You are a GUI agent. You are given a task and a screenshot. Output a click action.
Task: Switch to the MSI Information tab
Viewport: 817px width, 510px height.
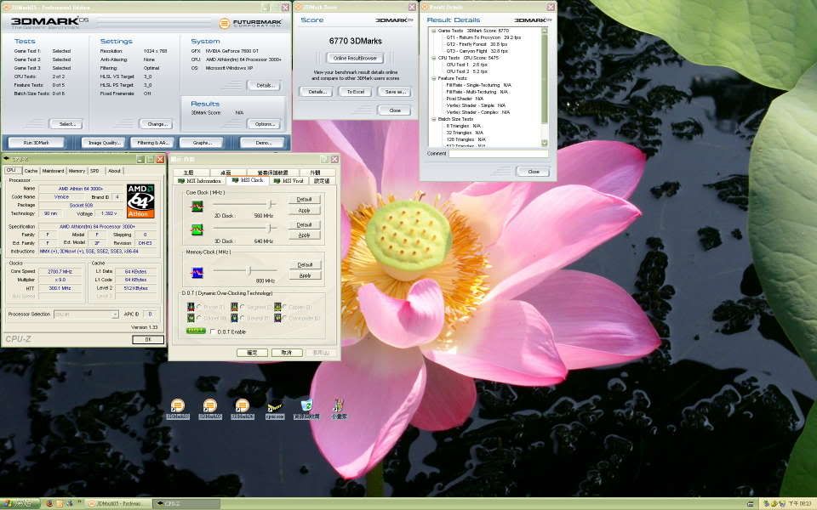coord(199,180)
